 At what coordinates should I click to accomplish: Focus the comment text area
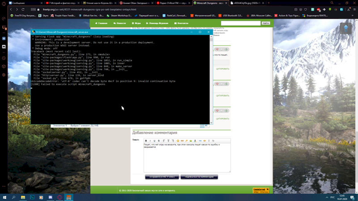(x=187, y=158)
